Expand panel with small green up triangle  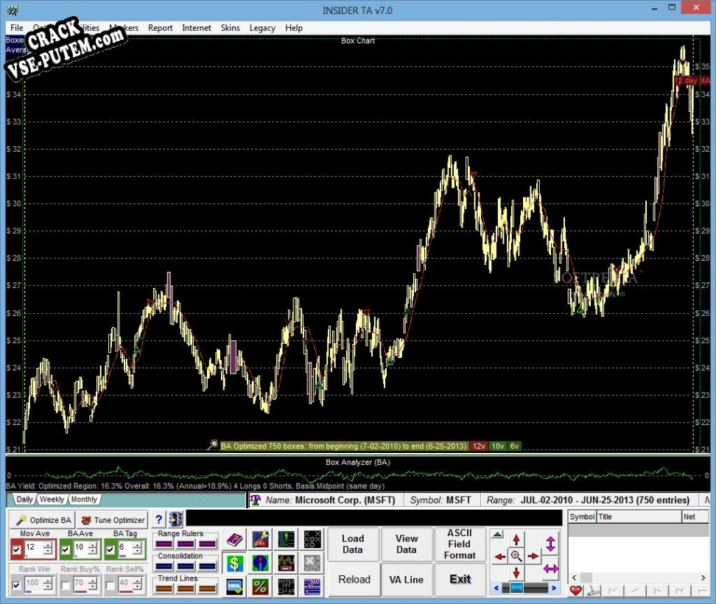pyautogui.click(x=497, y=534)
